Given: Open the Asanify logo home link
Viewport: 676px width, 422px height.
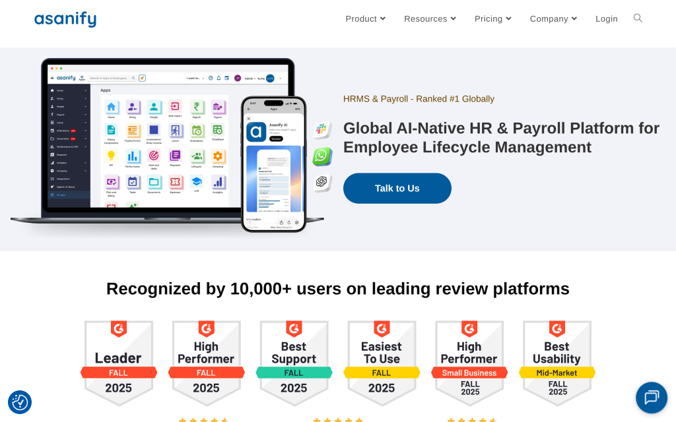Looking at the screenshot, I should [65, 19].
